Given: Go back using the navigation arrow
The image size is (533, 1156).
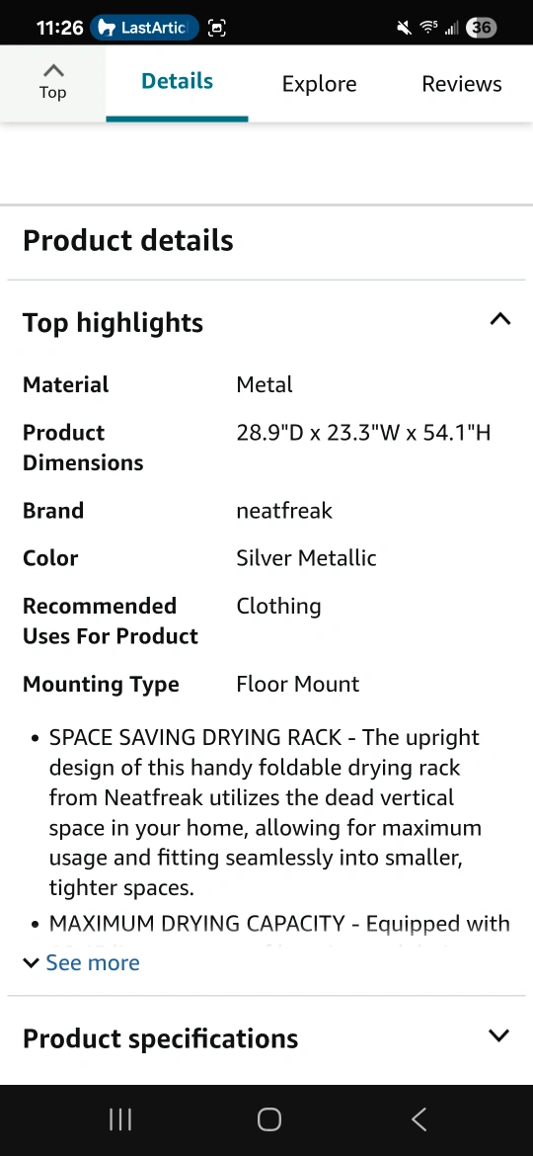Looking at the screenshot, I should [419, 1119].
